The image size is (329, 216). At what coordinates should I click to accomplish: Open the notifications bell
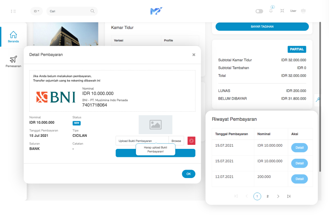coord(271,11)
